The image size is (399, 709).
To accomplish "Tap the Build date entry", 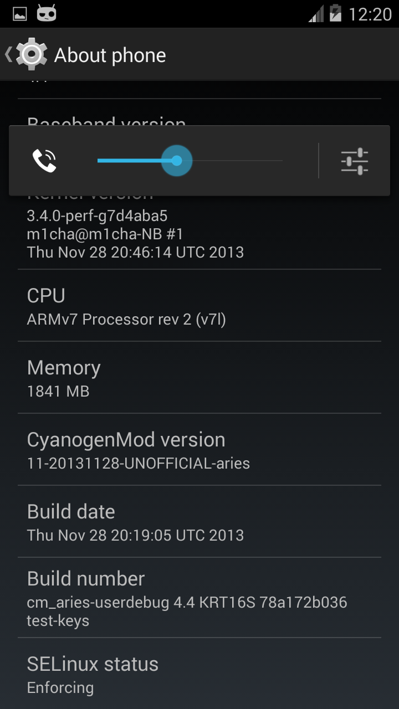I will pos(199,522).
